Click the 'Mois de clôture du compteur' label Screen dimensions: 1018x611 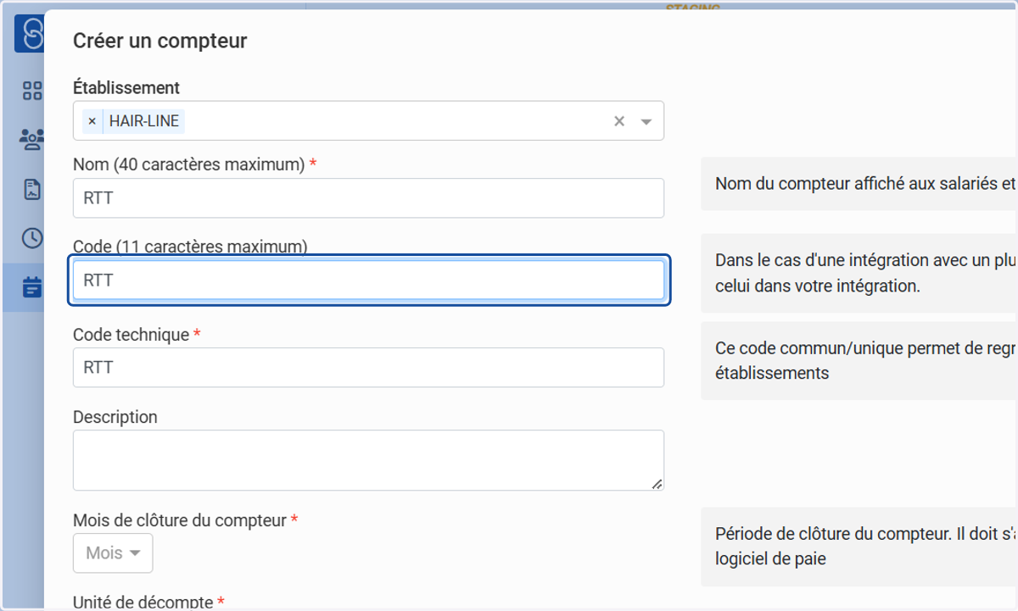tap(180, 520)
